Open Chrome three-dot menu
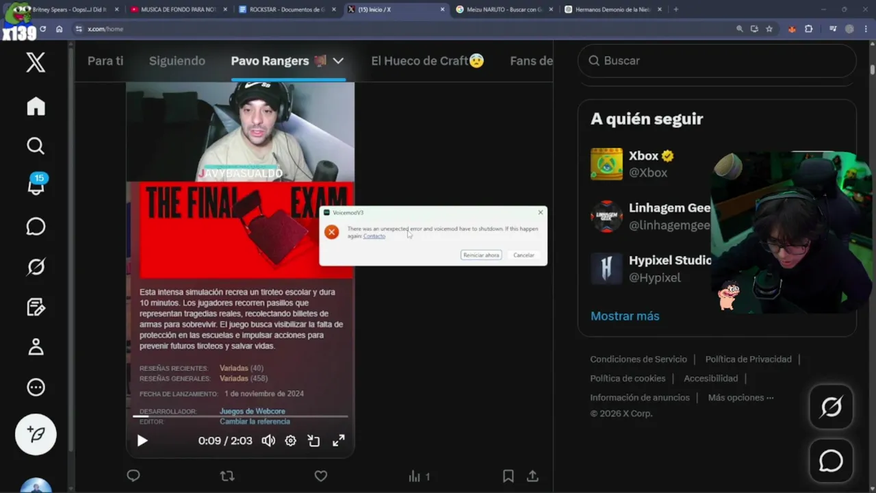The height and width of the screenshot is (493, 876). (865, 29)
